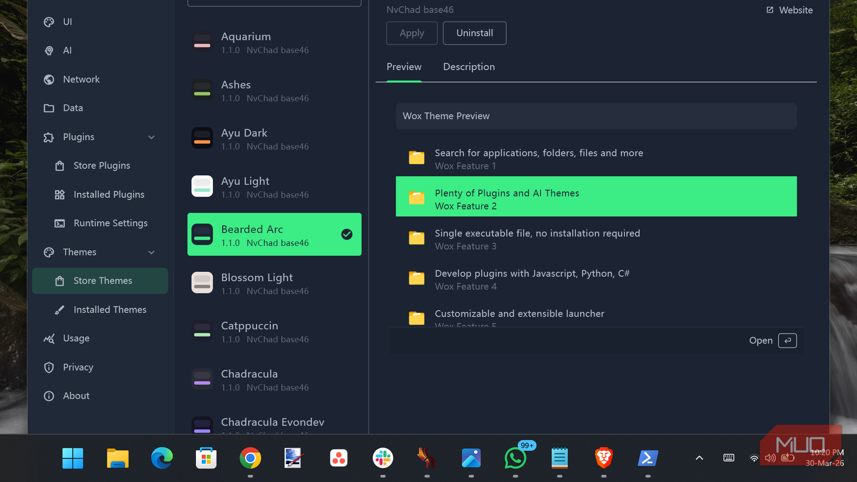Open Privacy shield settings

(x=100, y=367)
